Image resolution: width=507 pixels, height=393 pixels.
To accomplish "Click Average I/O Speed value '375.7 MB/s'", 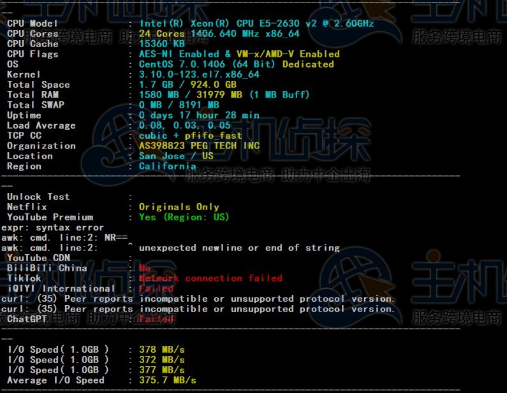I will pos(168,380).
